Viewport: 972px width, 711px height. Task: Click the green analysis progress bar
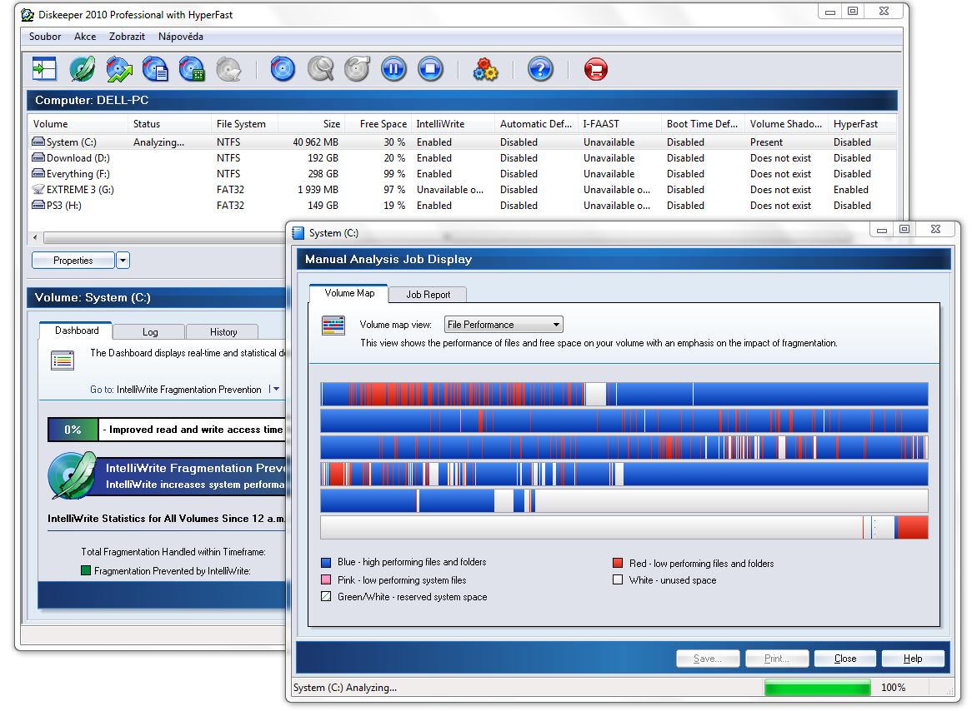point(817,688)
